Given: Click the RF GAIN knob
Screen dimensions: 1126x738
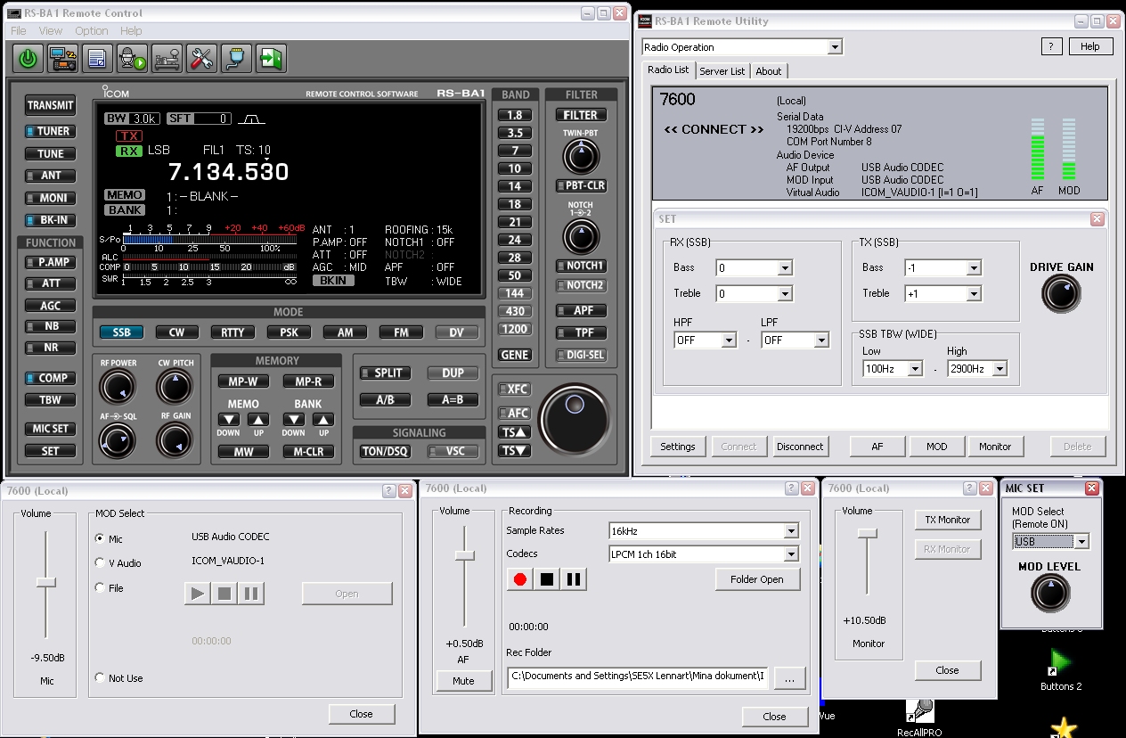Looking at the screenshot, I should coord(175,440).
